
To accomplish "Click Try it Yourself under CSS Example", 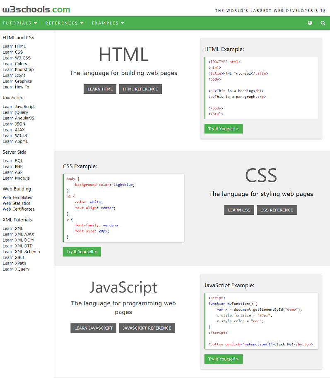I will [82, 252].
